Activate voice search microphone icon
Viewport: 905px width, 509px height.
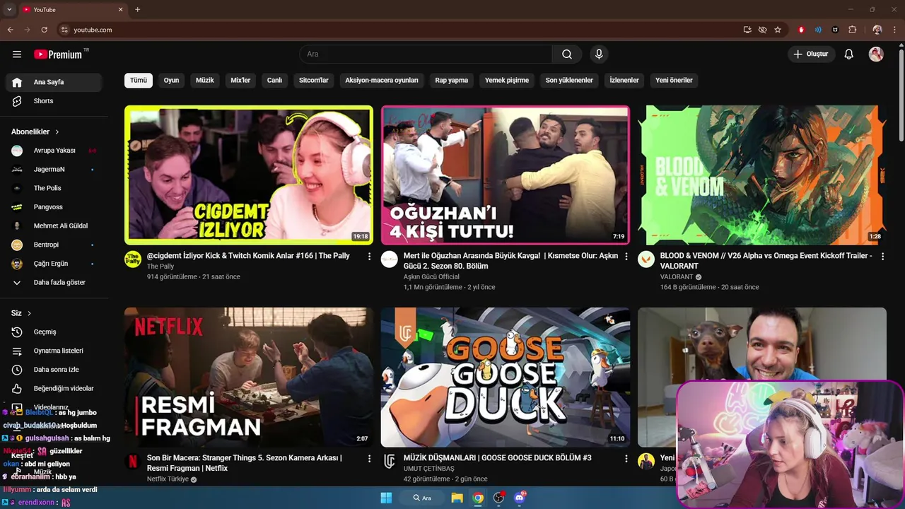[x=599, y=54]
